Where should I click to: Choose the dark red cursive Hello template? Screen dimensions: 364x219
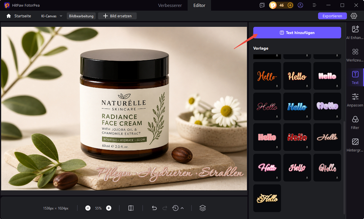point(267,107)
